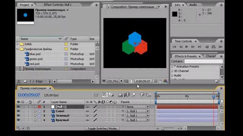This screenshot has height=136, width=243.
Task: Open Composition panel options menu arrow
Action: (x=166, y=7)
